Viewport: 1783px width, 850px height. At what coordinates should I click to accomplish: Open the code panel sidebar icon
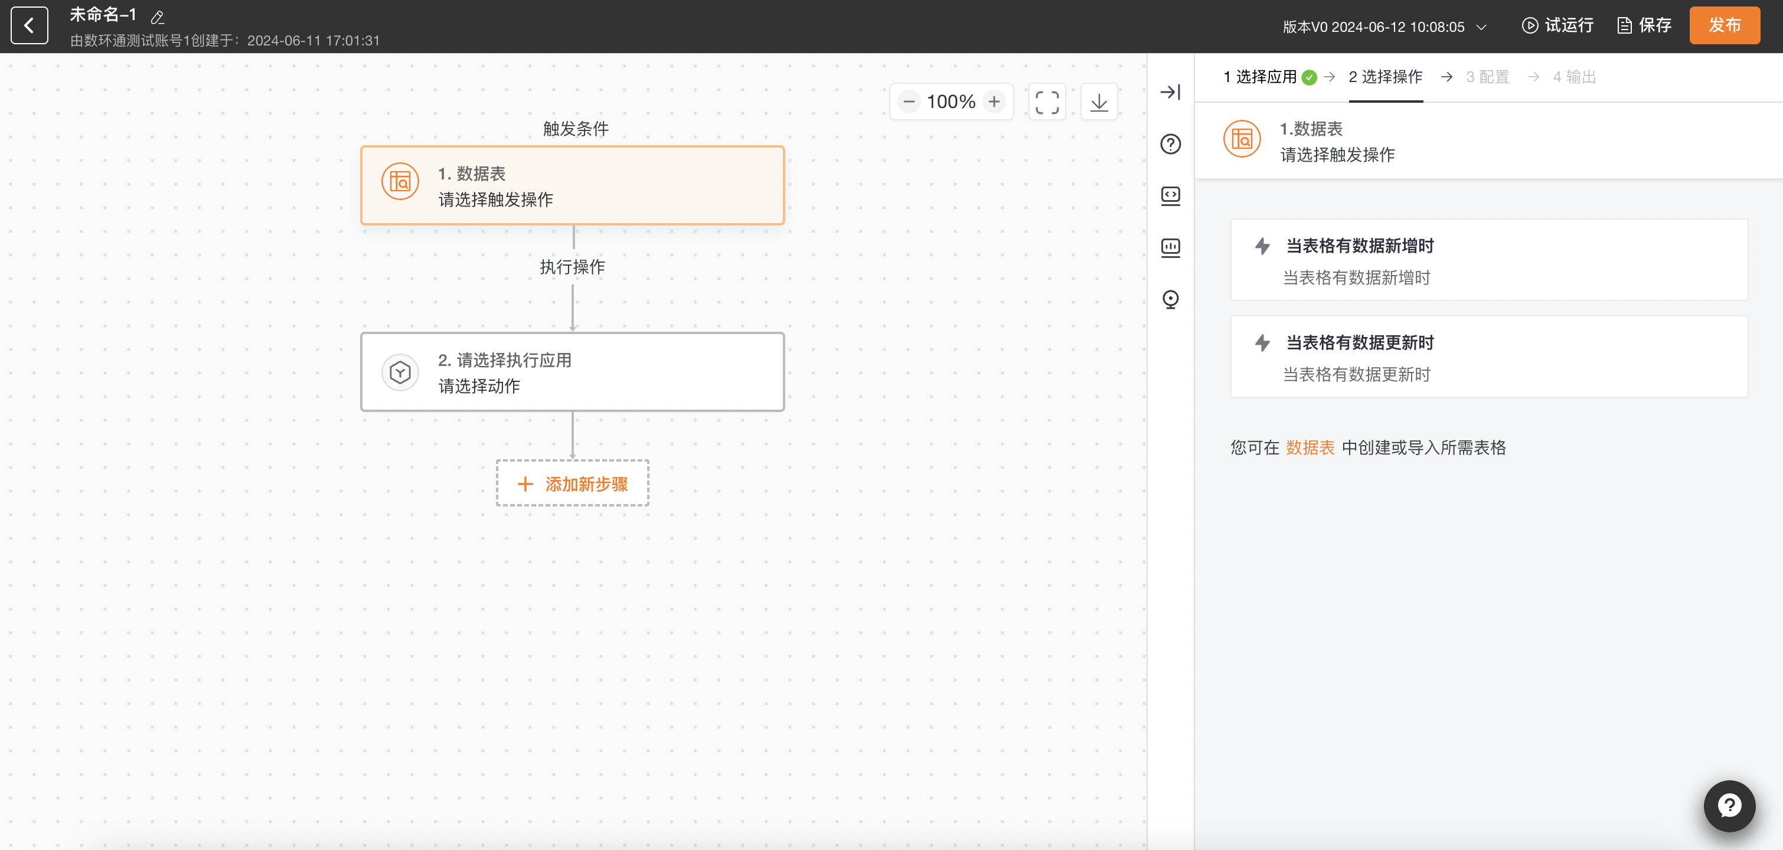(x=1170, y=196)
